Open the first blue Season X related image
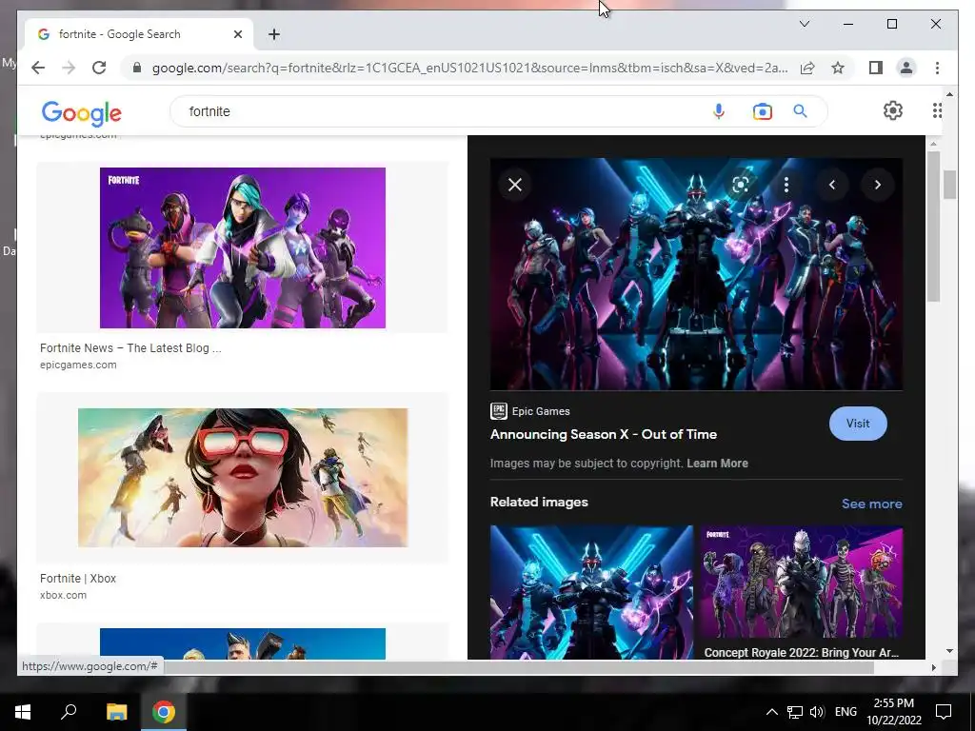The width and height of the screenshot is (975, 731). pos(591,592)
